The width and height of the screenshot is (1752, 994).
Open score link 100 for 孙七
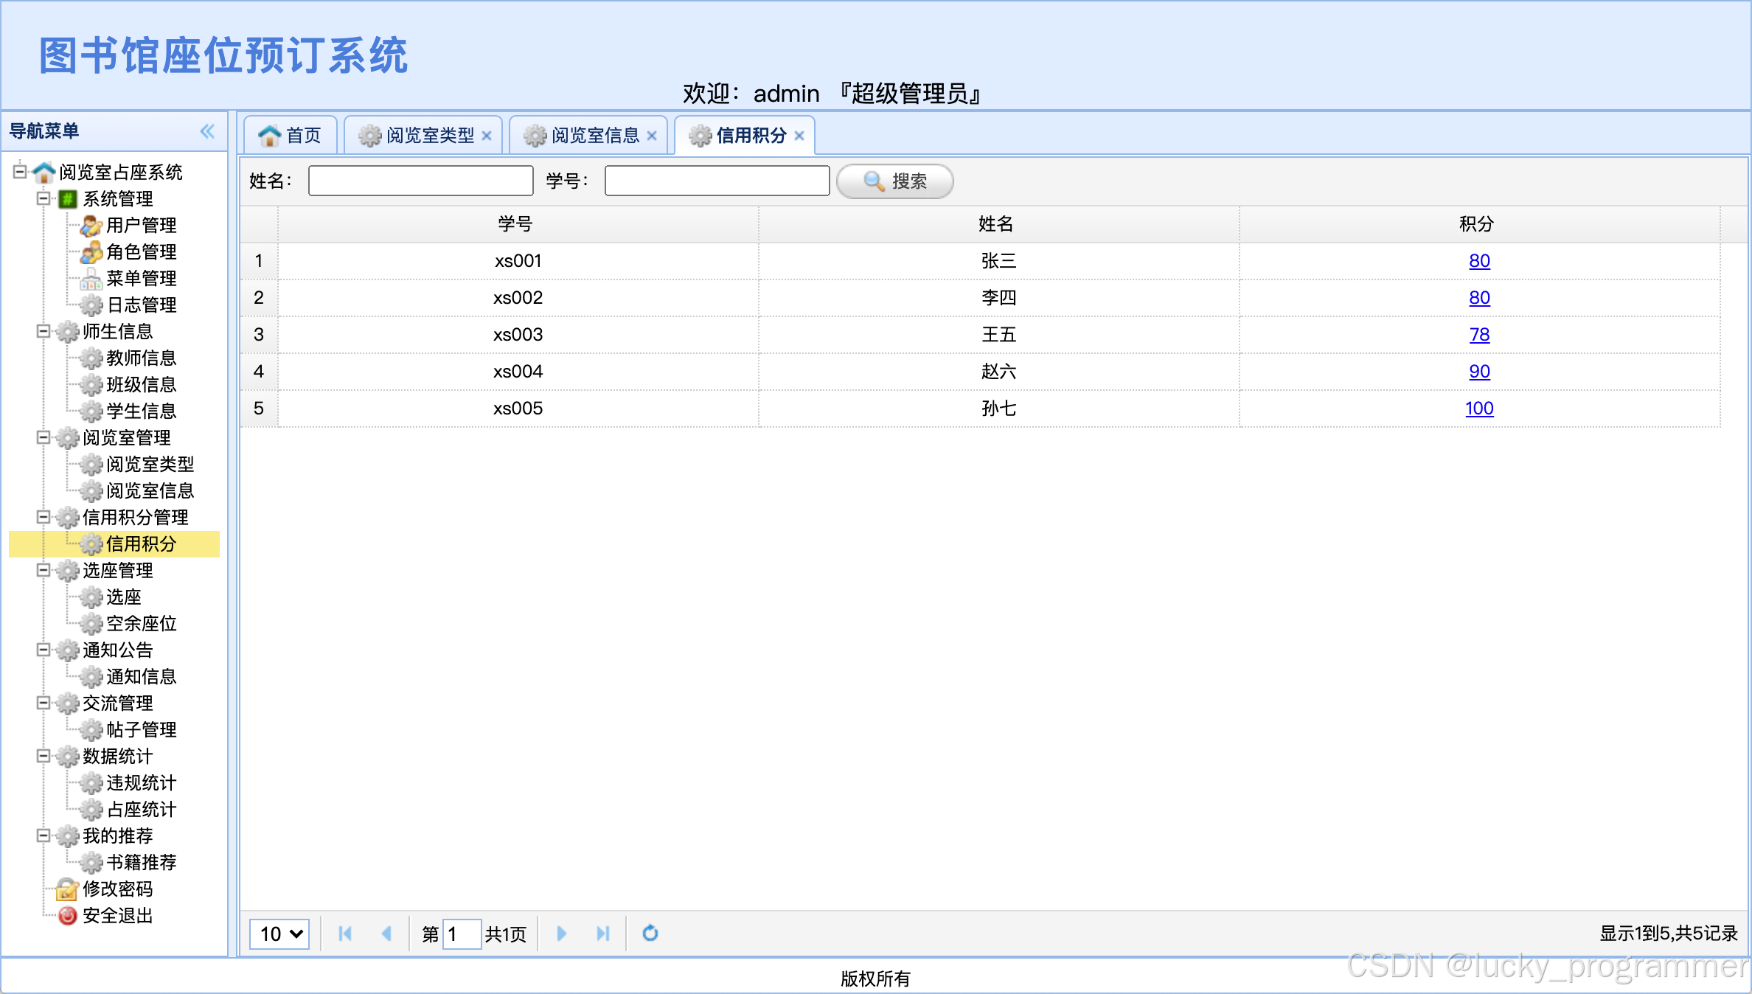coord(1478,409)
